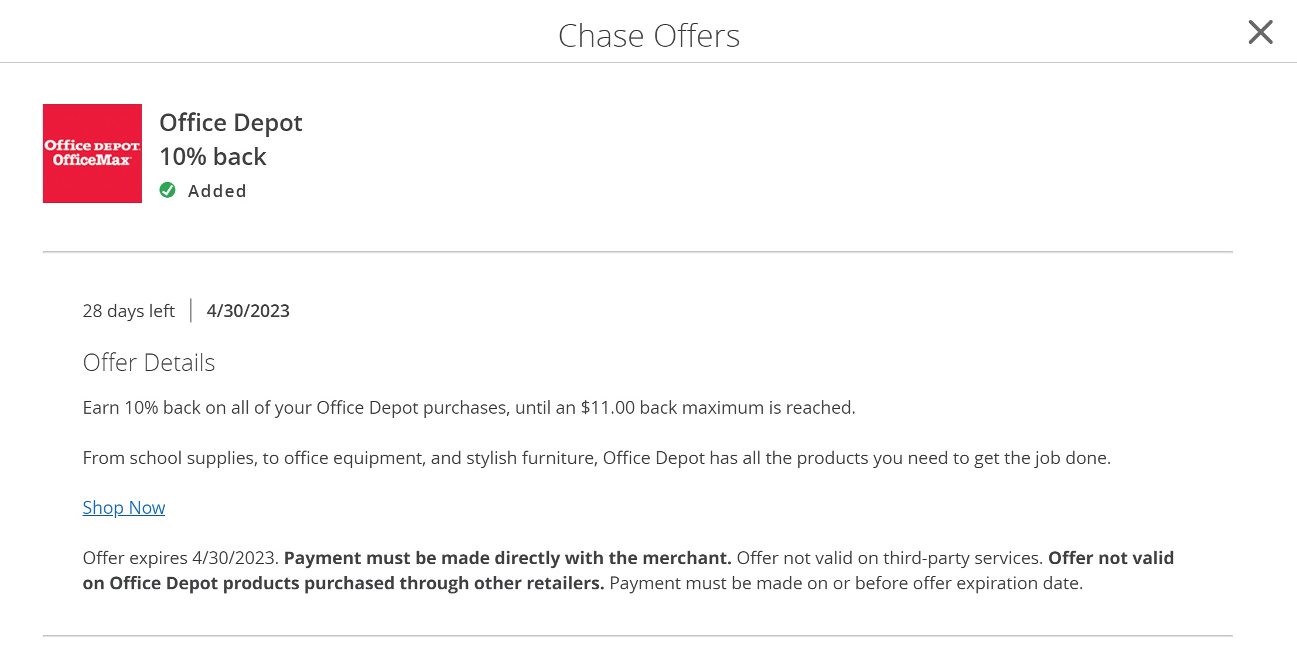Select the Chase Offers header icon area
This screenshot has width=1297, height=649.
tap(648, 35)
